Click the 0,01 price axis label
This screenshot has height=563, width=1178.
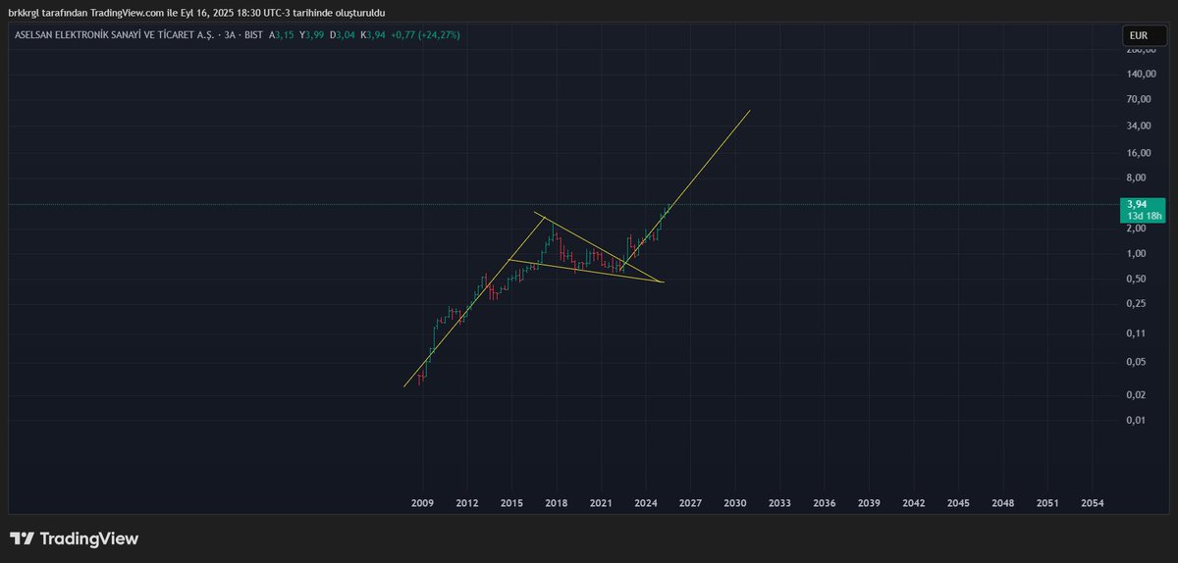click(1139, 421)
